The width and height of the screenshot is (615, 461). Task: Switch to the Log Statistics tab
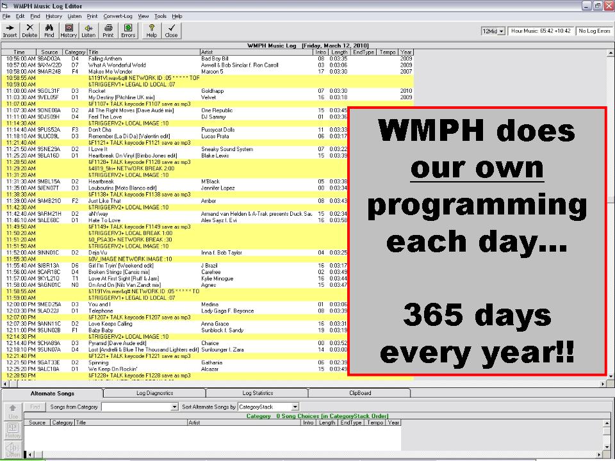click(x=258, y=393)
